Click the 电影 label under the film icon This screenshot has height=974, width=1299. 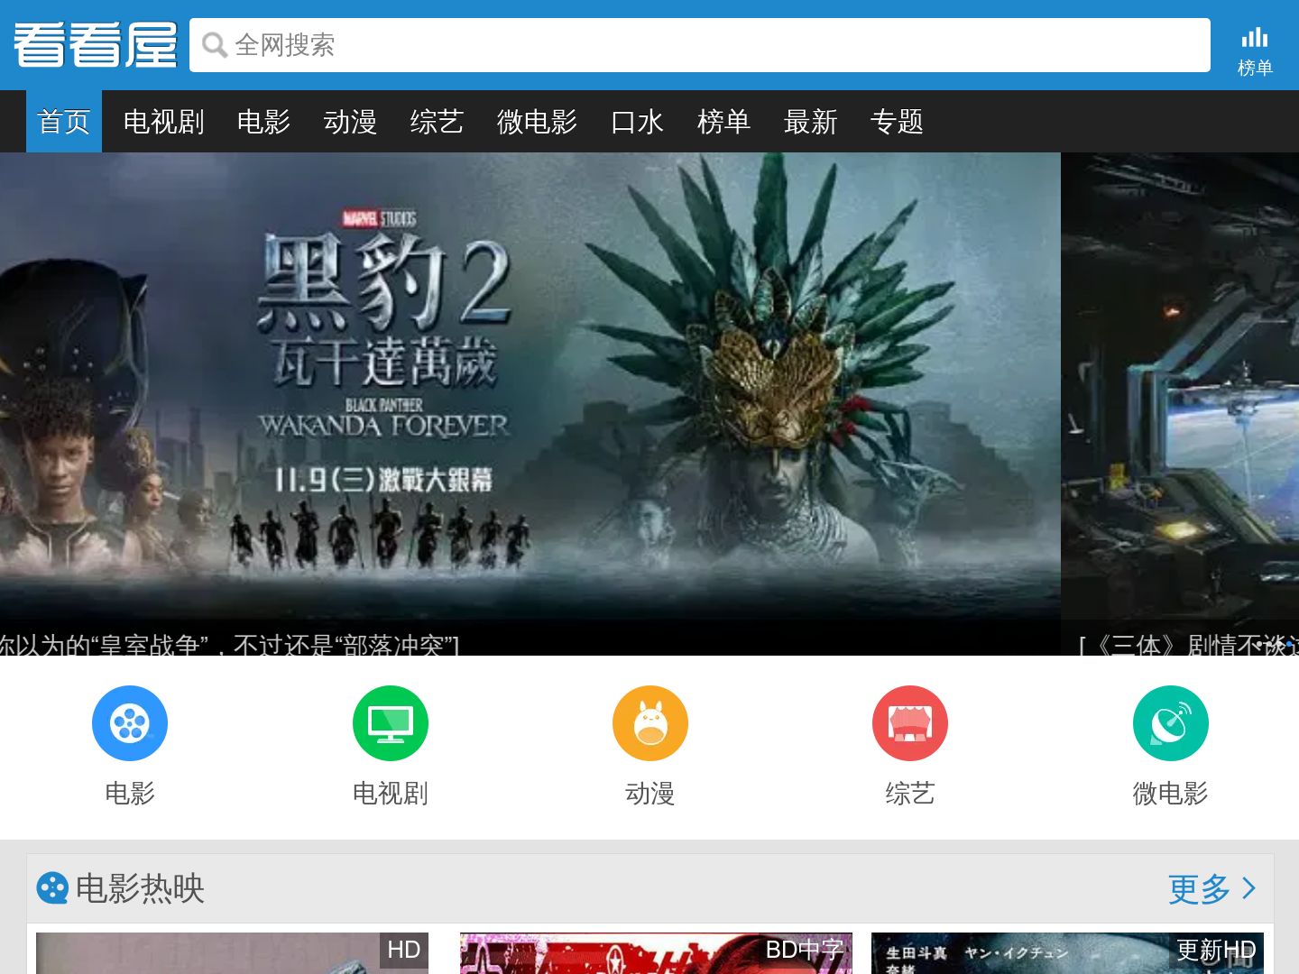coord(130,793)
